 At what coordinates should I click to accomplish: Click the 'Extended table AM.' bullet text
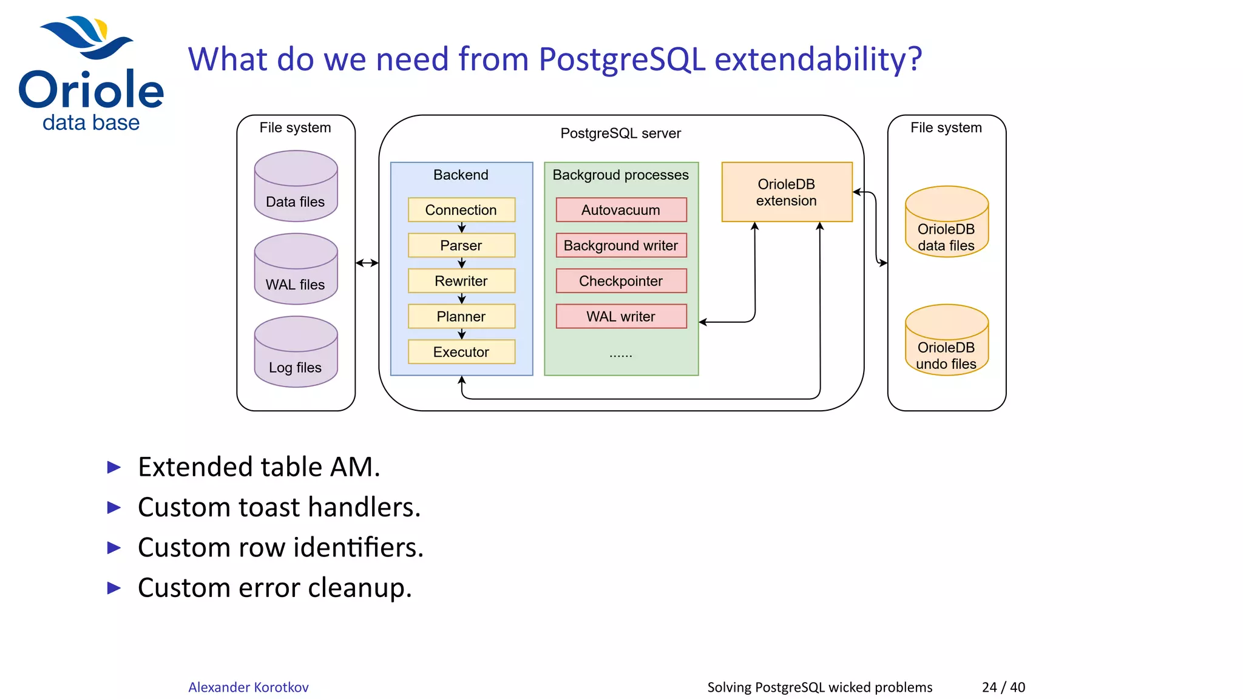[x=259, y=467]
